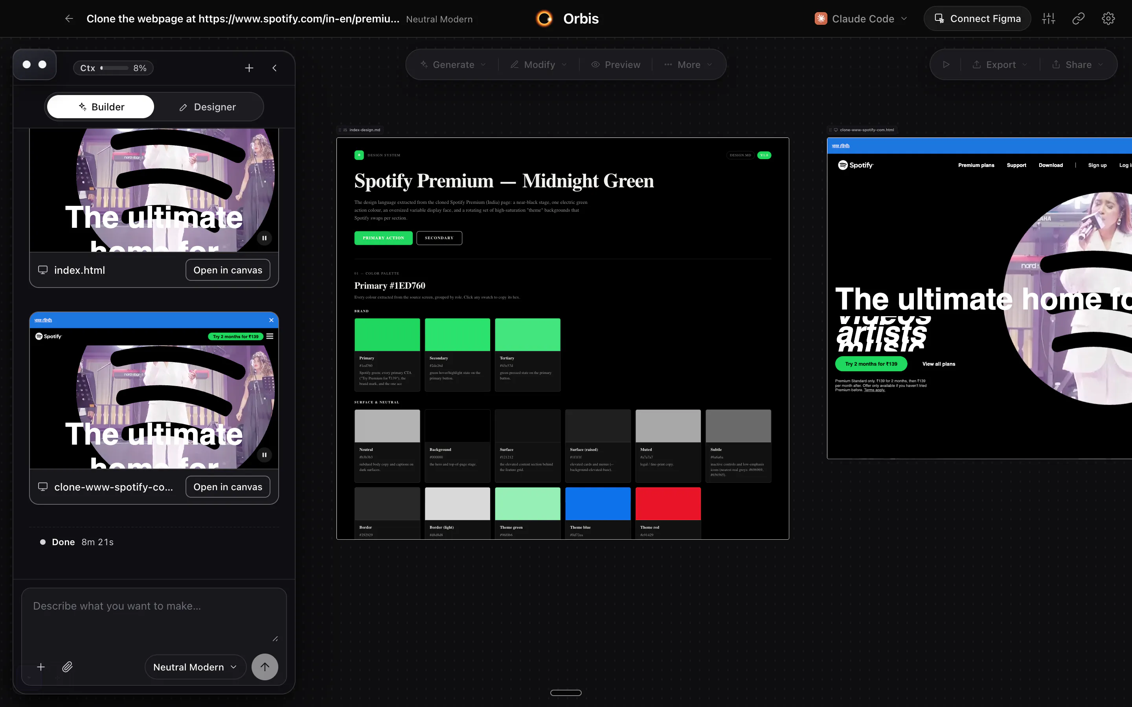Click the prompt box resize grip
The height and width of the screenshot is (707, 1132).
[x=275, y=639]
